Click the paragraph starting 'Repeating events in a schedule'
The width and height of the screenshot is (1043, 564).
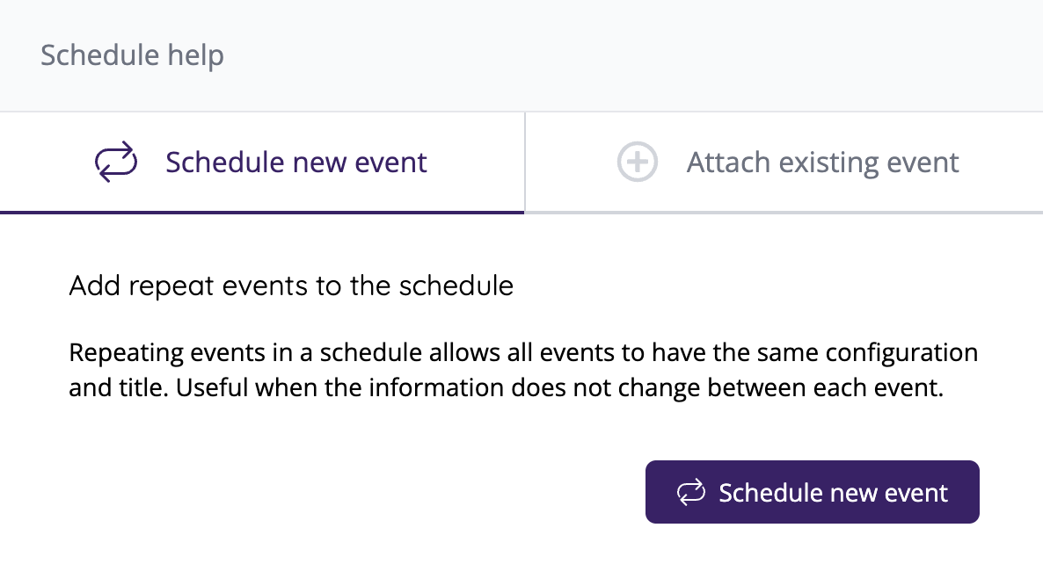click(523, 371)
